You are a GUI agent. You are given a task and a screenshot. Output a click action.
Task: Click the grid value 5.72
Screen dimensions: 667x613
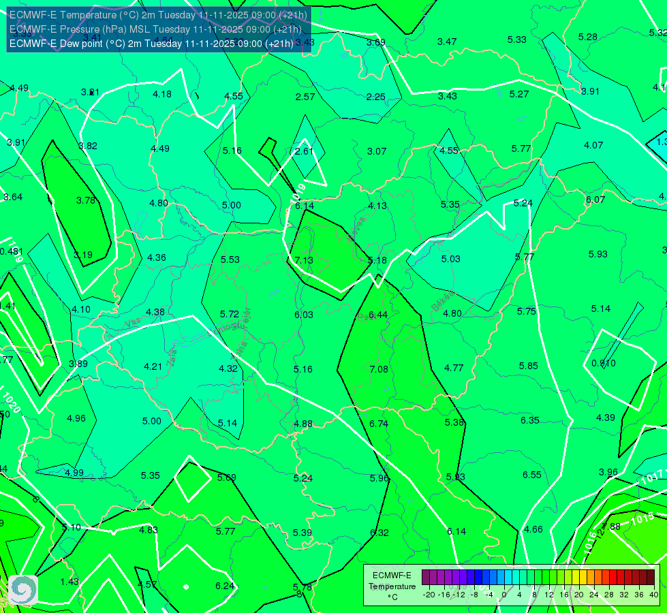(230, 314)
